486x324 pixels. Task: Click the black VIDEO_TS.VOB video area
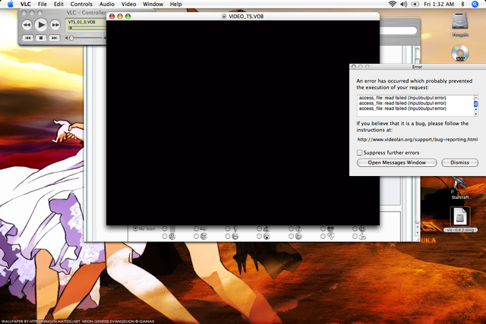click(243, 123)
